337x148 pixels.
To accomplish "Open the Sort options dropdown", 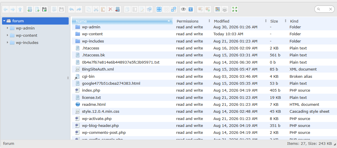I will (x=225, y=9).
